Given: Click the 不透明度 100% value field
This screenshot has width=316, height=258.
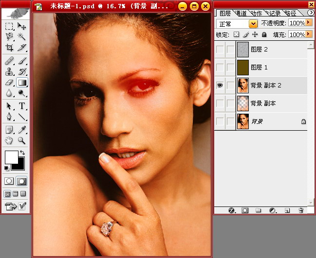Looking at the screenshot, I should point(297,23).
